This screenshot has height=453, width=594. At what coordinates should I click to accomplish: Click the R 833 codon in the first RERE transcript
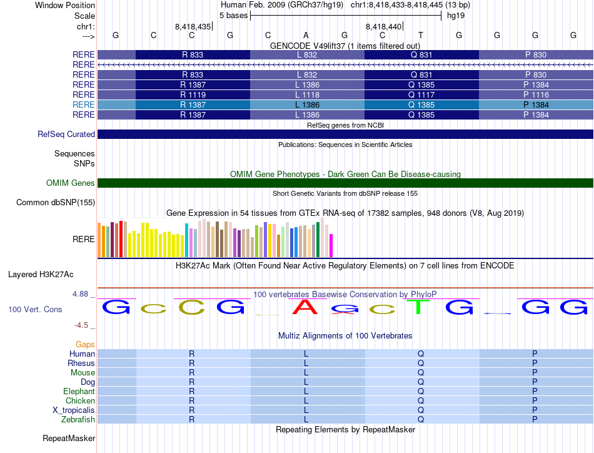[x=193, y=54]
